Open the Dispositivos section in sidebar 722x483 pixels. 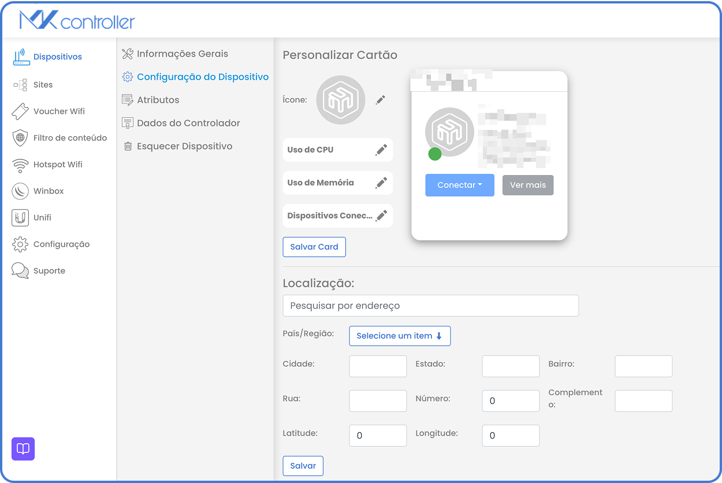coord(55,56)
